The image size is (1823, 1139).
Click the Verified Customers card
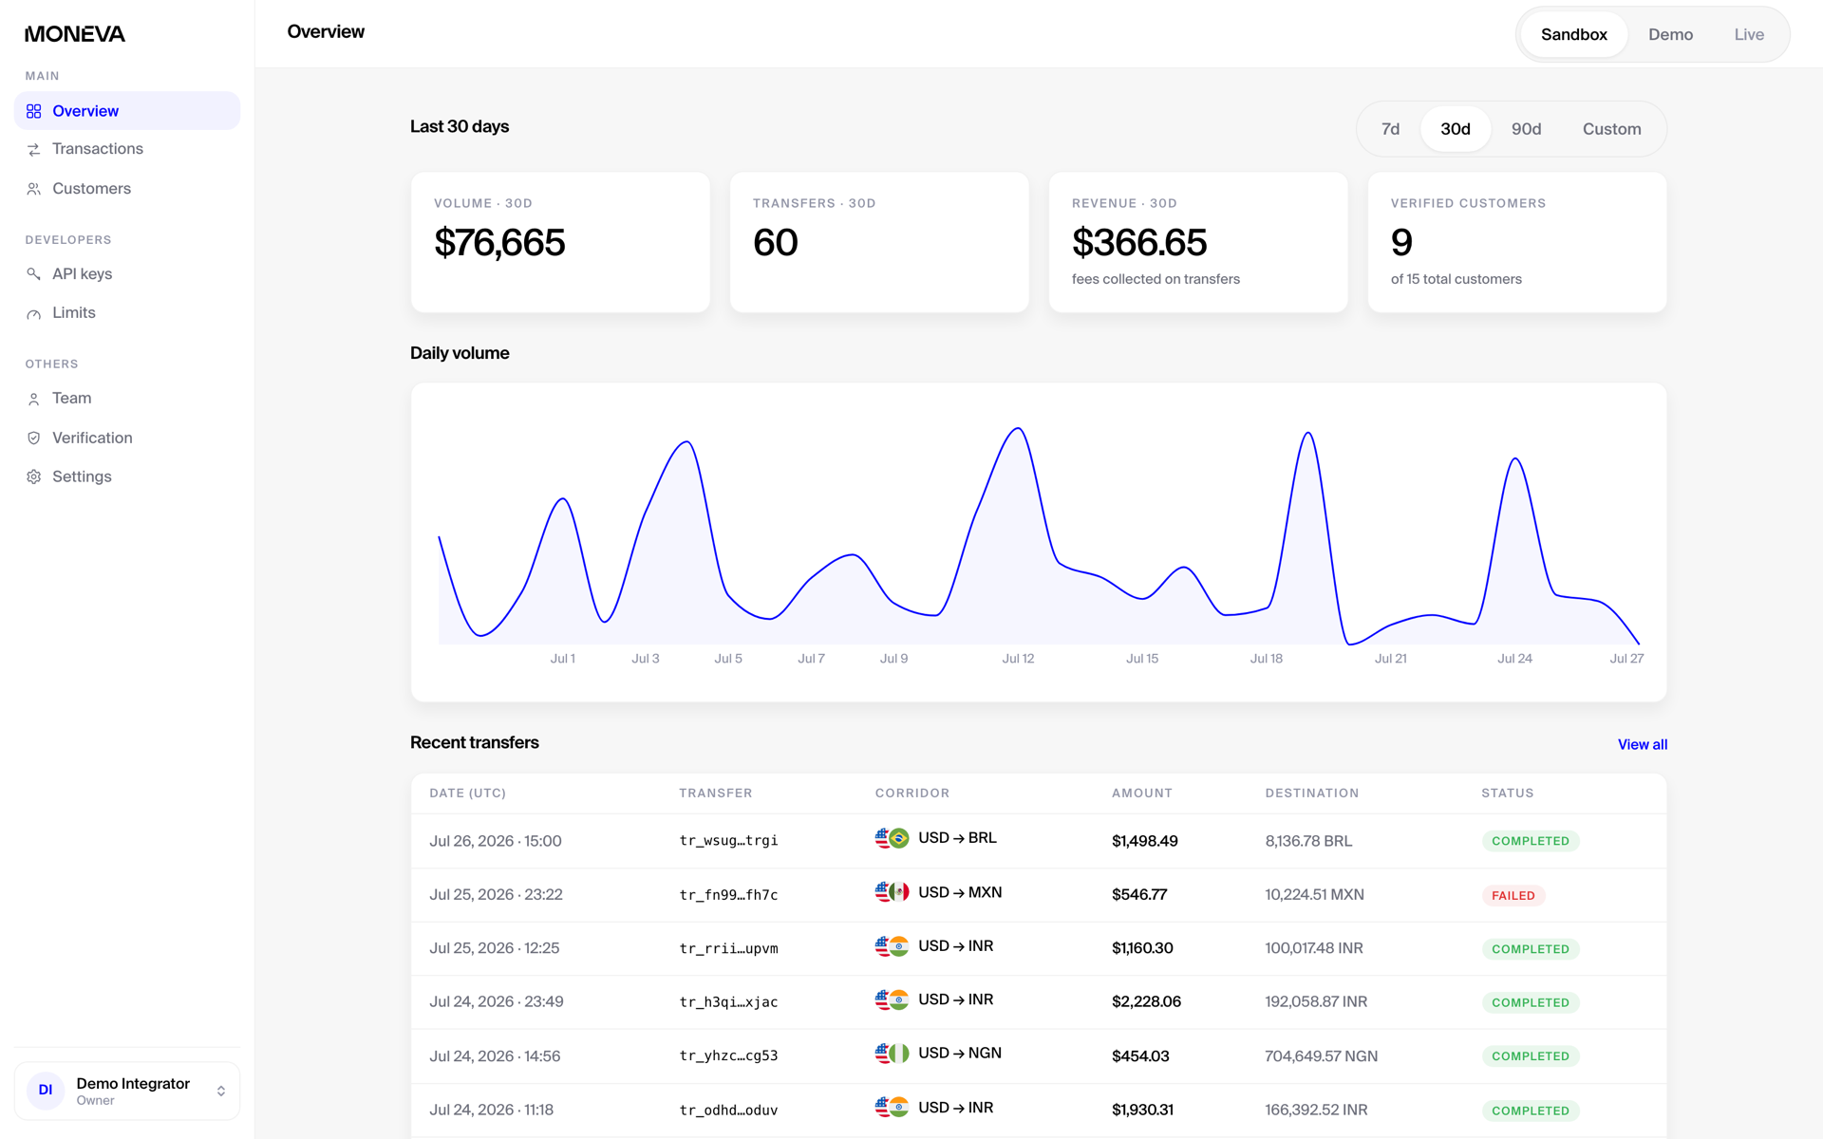[1517, 242]
